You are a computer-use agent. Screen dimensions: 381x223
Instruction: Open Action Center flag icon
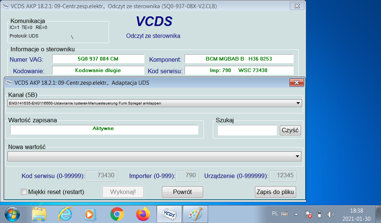[x=309, y=214]
